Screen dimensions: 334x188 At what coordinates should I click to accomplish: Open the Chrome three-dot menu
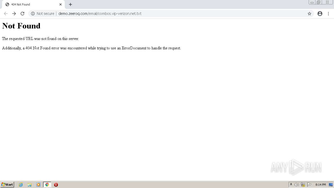click(x=328, y=14)
